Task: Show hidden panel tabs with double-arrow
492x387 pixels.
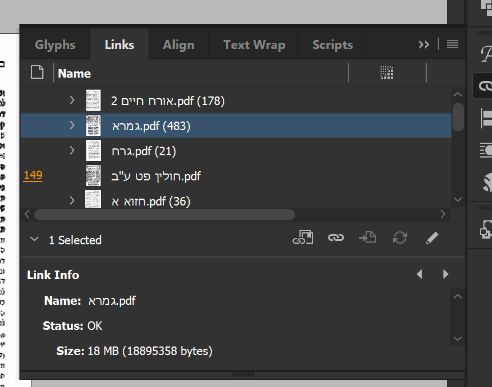Action: click(424, 45)
